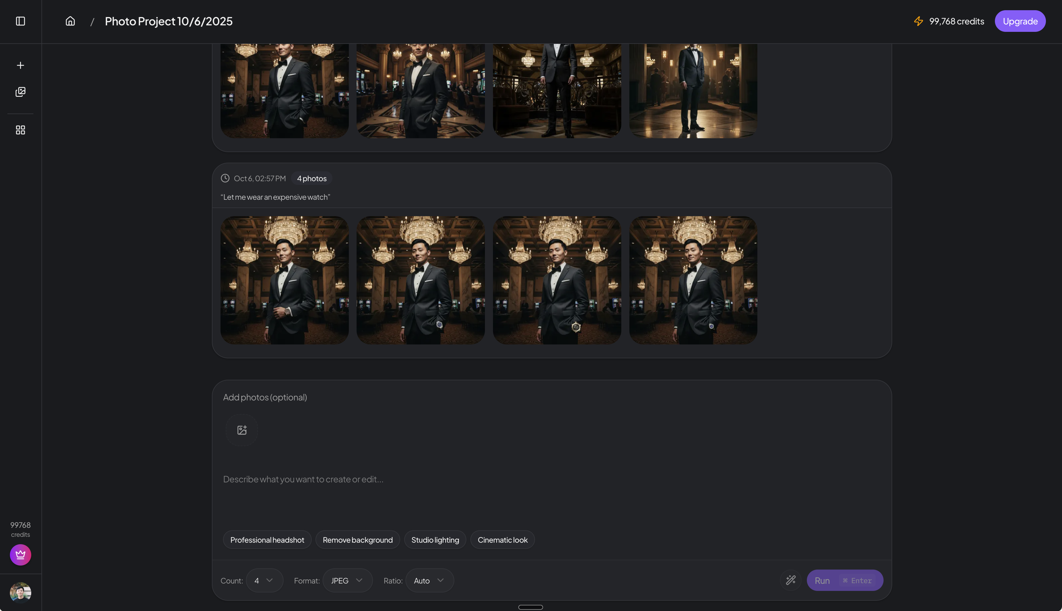Open the grid view sidebar icon
The height and width of the screenshot is (611, 1062).
20,130
